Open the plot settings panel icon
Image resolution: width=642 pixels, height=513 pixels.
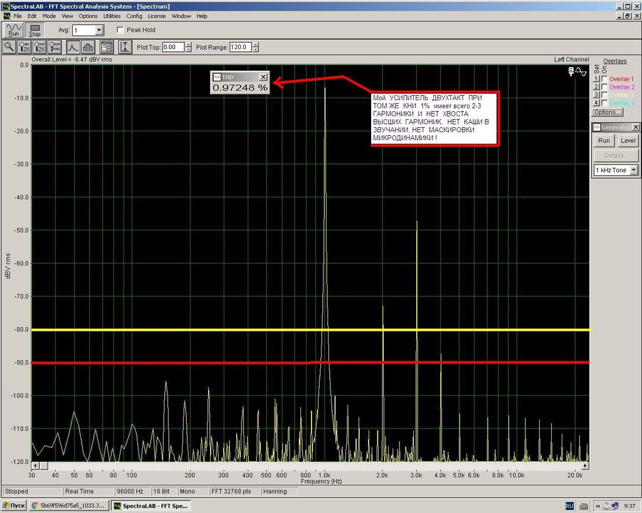tap(107, 47)
